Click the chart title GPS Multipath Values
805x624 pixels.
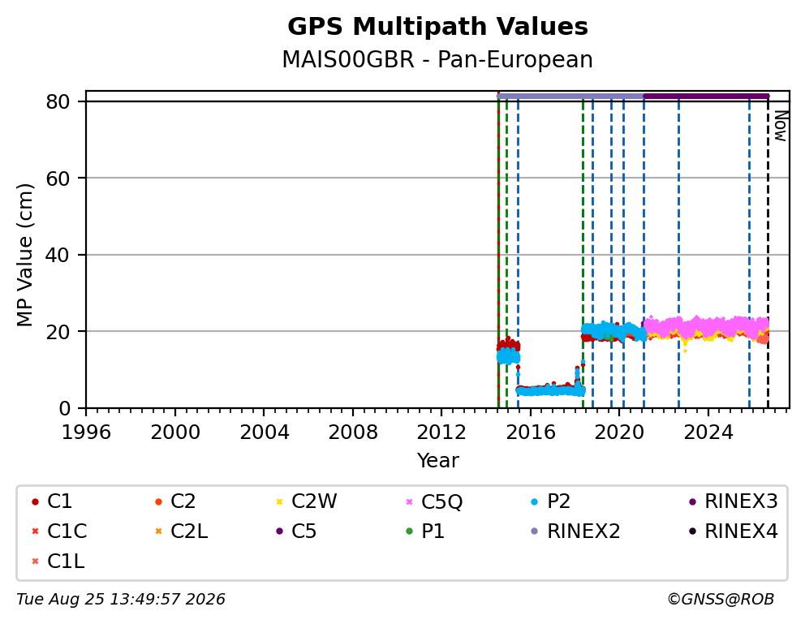point(437,27)
